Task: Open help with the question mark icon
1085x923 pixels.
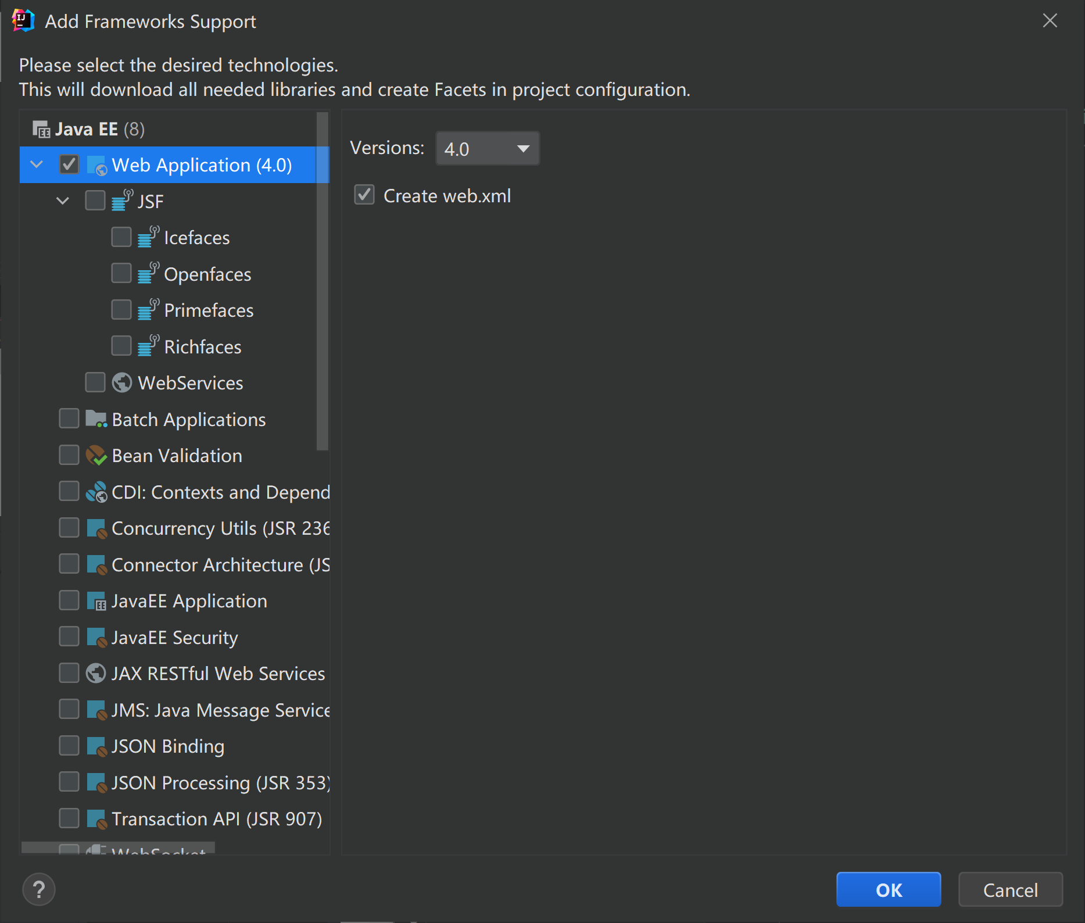Action: (39, 889)
